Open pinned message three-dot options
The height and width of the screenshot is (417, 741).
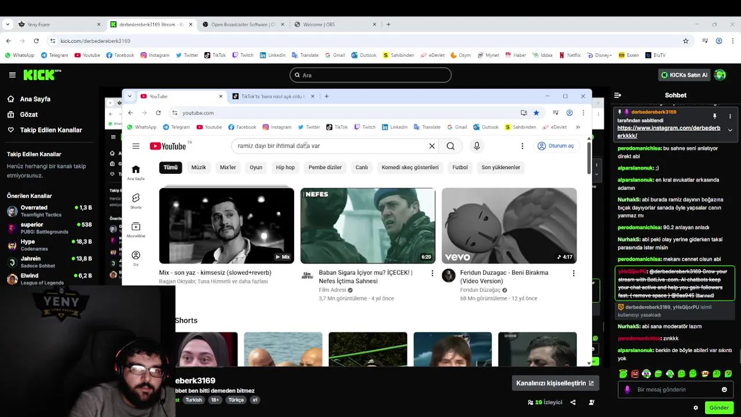[730, 116]
